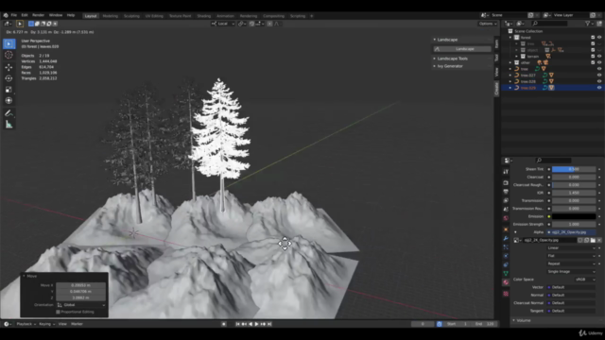605x340 pixels.
Task: Open the View Layer properties tab icon
Action: [x=506, y=200]
